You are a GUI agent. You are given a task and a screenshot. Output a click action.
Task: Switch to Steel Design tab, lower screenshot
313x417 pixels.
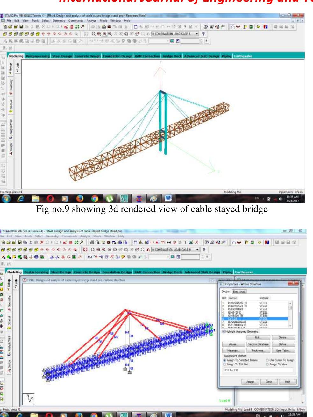pos(61,272)
